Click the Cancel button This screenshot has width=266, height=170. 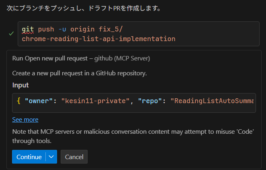tap(74, 157)
